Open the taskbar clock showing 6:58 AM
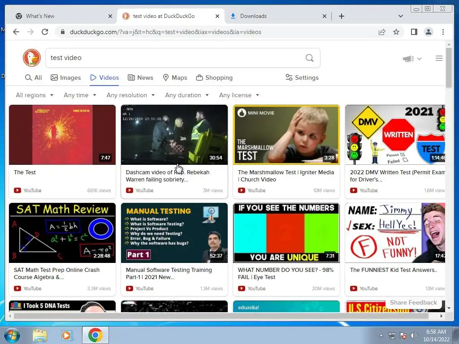 (x=436, y=335)
